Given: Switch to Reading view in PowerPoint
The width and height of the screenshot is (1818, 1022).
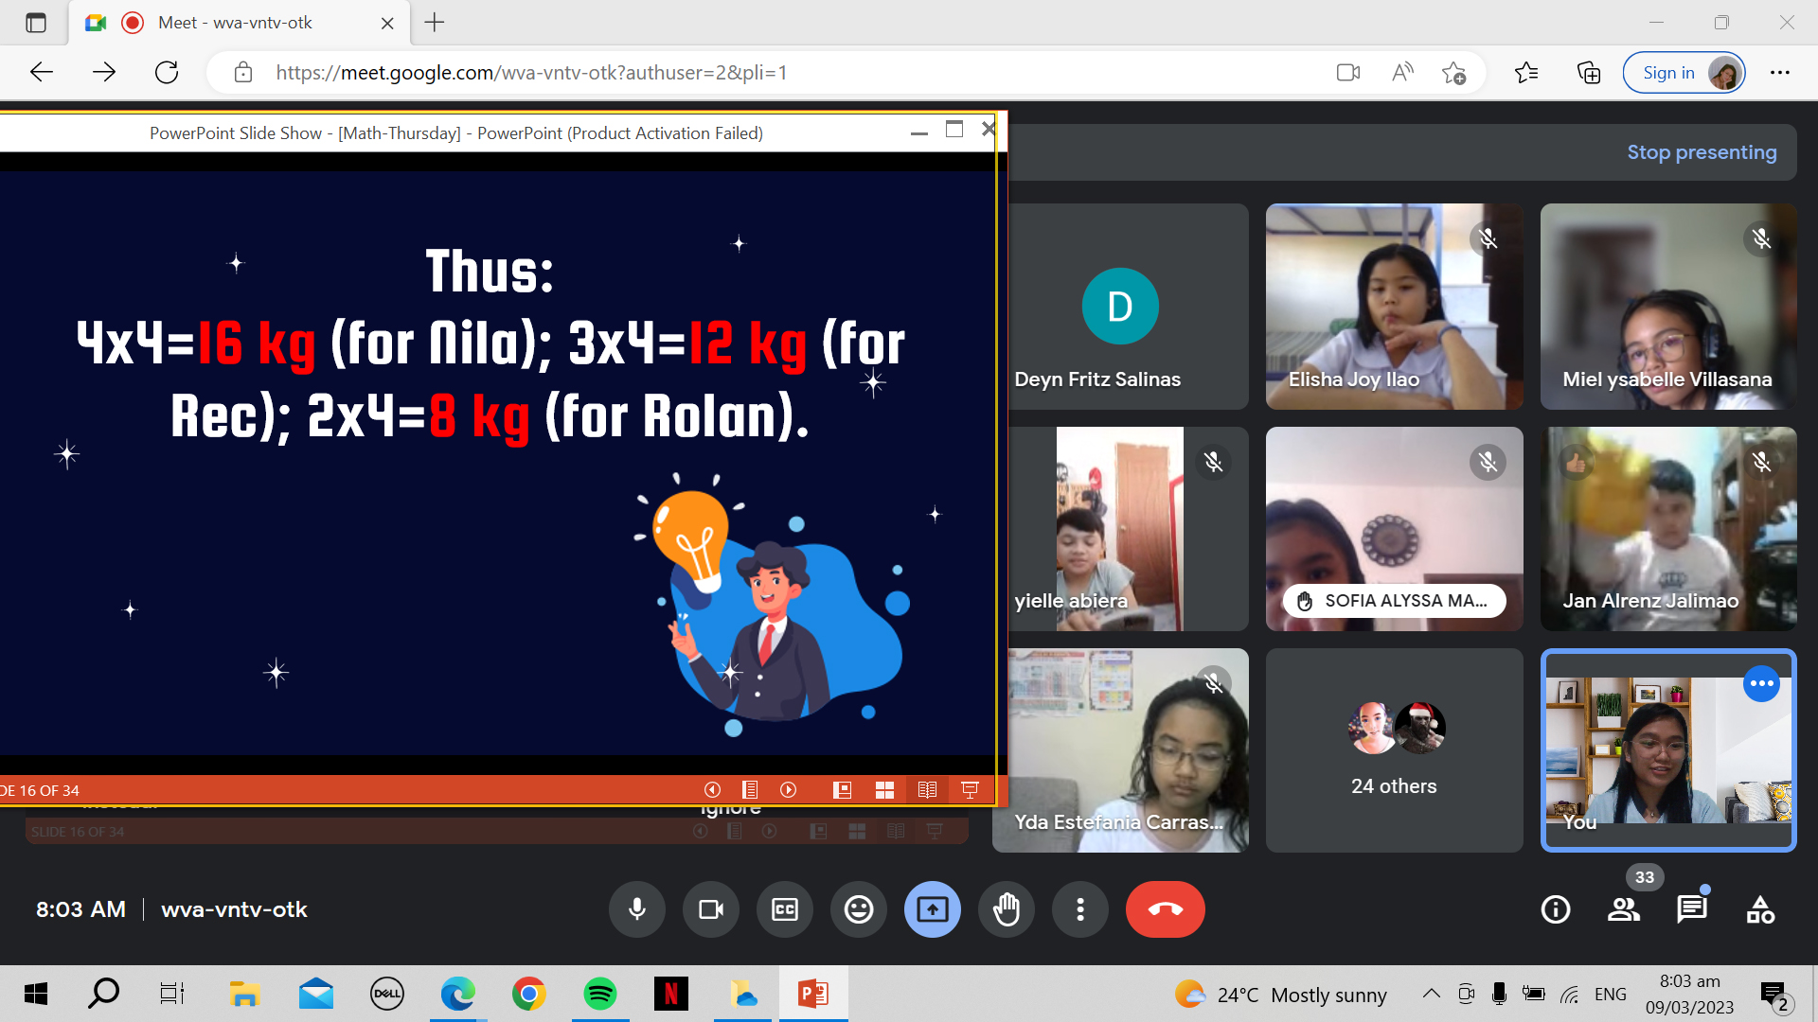Looking at the screenshot, I should [x=927, y=790].
